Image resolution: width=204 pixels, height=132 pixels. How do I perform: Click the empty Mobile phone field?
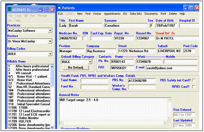click(x=180, y=62)
